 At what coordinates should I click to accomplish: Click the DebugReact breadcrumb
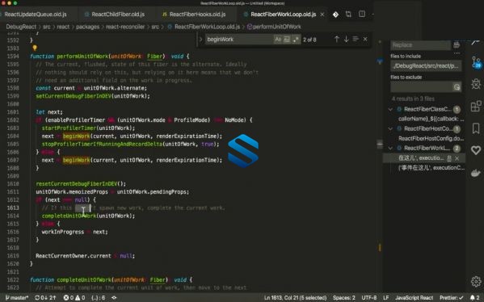pos(21,27)
